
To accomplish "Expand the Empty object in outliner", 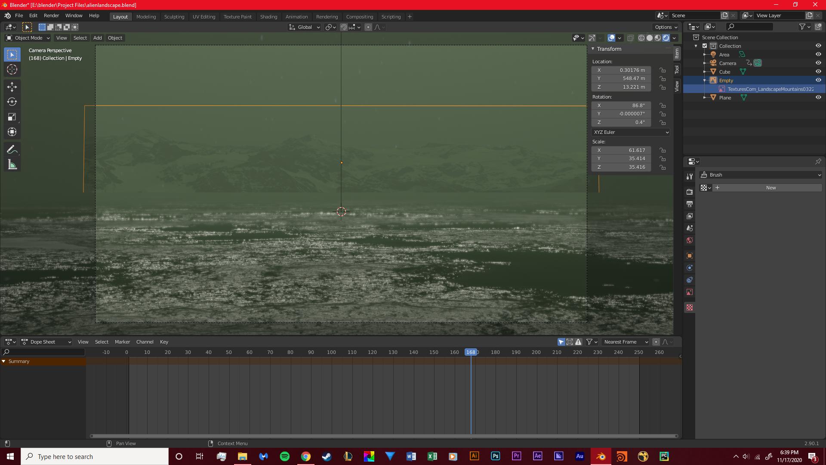I will (x=705, y=80).
